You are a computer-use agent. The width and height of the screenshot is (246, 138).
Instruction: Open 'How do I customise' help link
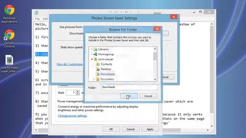tap(70, 64)
